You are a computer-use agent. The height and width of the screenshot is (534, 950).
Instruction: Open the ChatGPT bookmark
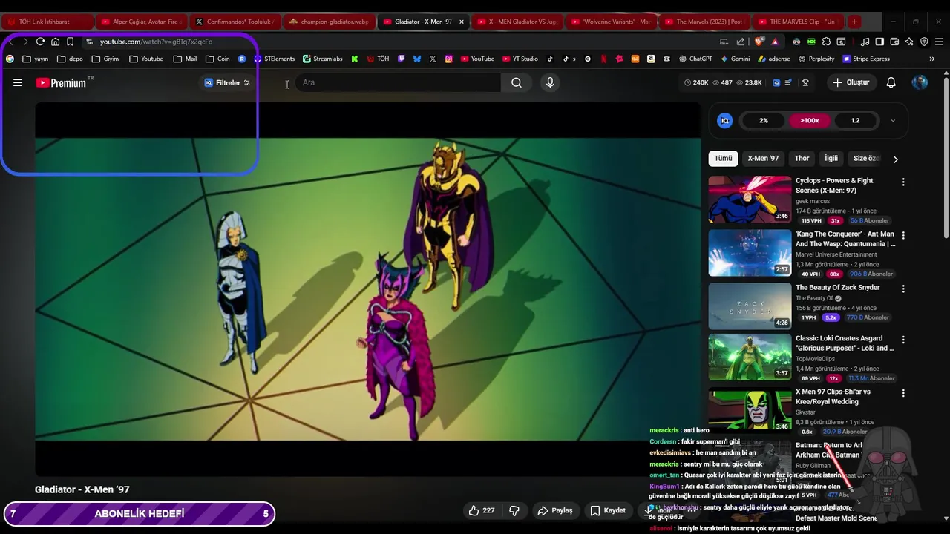pyautogui.click(x=695, y=59)
